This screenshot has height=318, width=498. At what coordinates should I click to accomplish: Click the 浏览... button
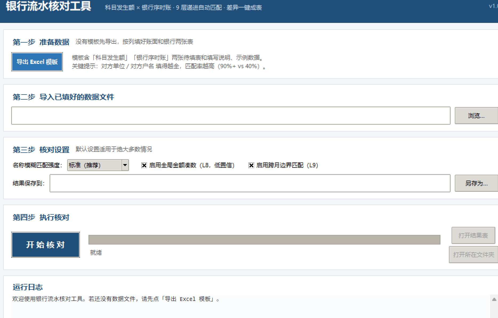(x=476, y=116)
